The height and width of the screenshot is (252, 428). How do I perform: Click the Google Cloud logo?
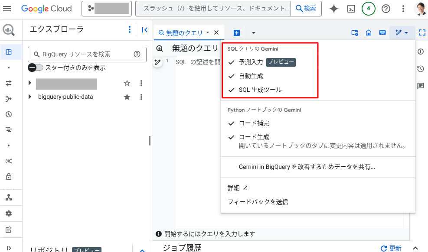46,9
